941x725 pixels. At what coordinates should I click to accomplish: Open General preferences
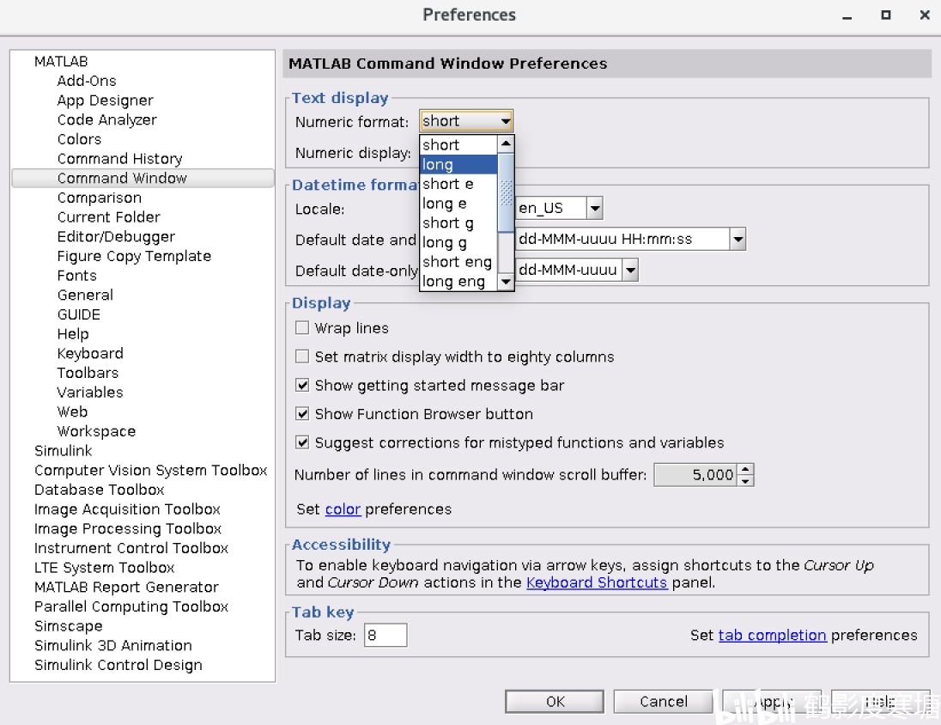[x=85, y=295]
